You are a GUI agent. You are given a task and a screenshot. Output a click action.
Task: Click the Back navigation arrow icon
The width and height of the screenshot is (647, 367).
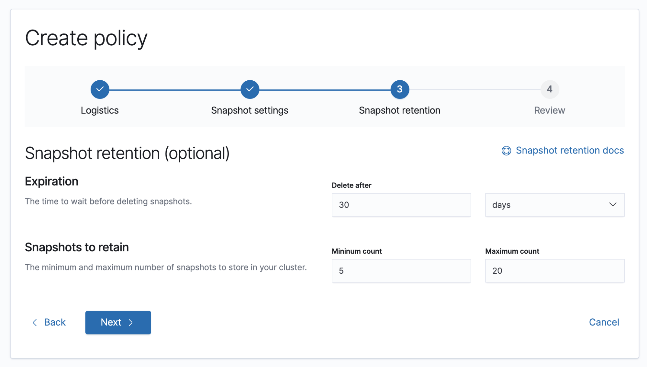point(35,322)
